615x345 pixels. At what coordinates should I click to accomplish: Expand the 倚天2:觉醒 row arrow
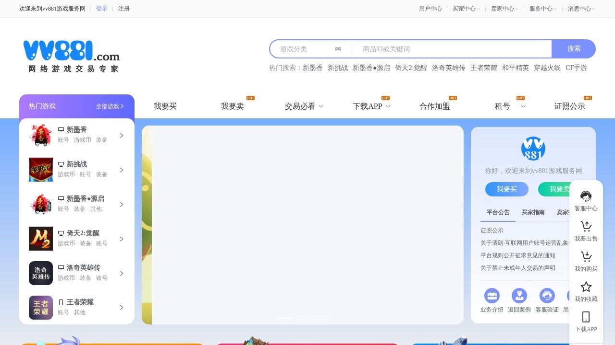pyautogui.click(x=122, y=239)
